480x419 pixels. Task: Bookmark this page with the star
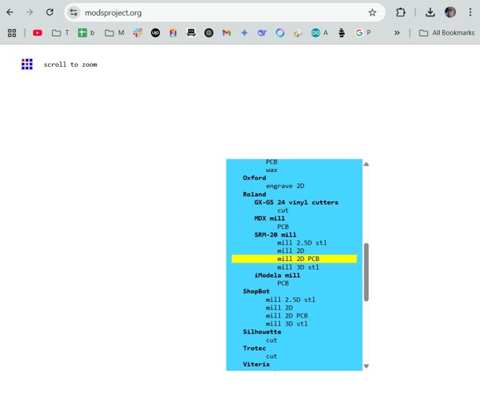pos(372,13)
